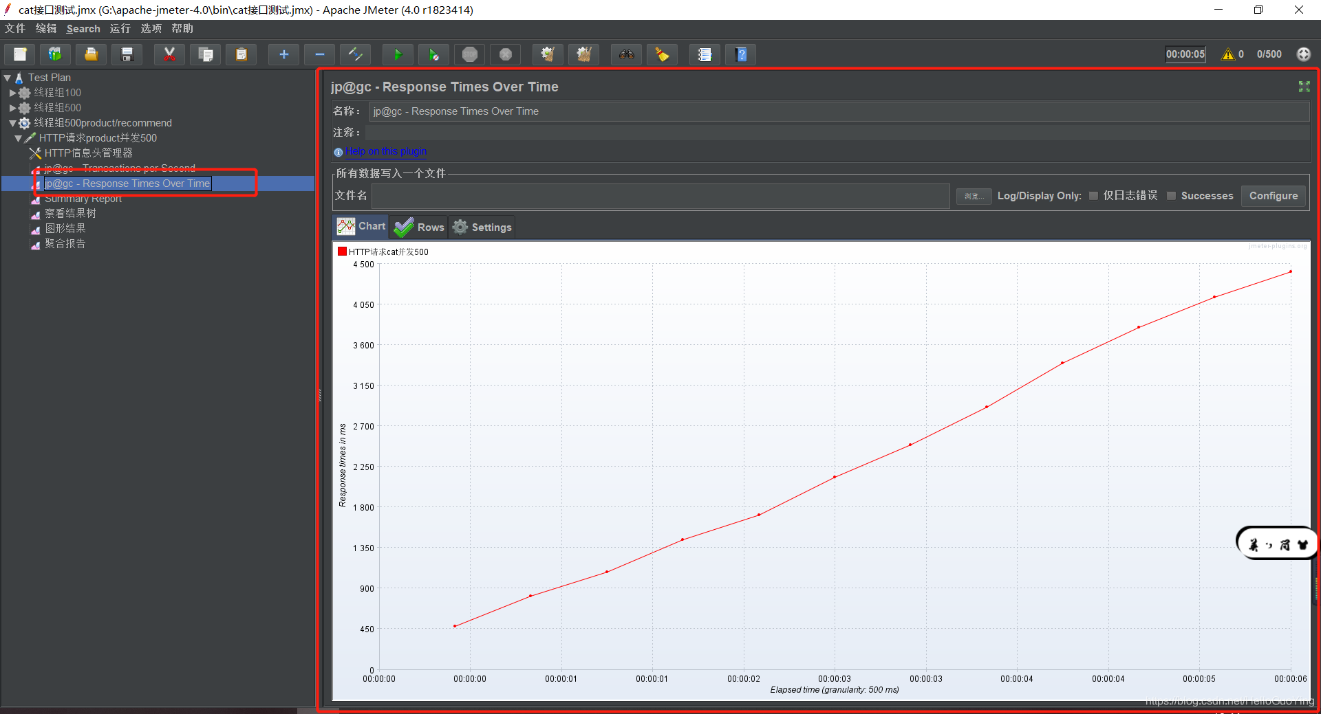Click the New test plan toolbar icon
The width and height of the screenshot is (1321, 714).
(x=20, y=54)
